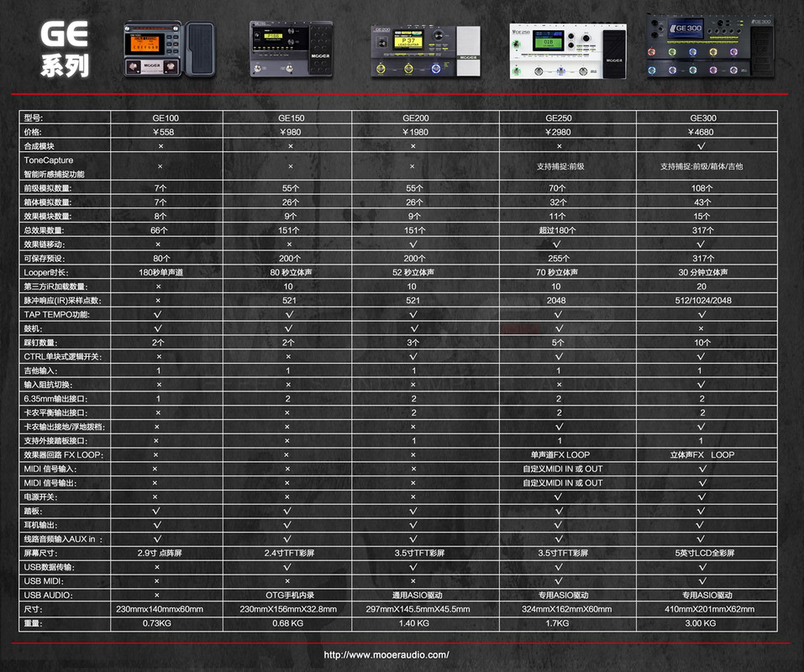The width and height of the screenshot is (804, 672).
Task: Click the 80 秒立体声 looper cell
Action: click(291, 272)
